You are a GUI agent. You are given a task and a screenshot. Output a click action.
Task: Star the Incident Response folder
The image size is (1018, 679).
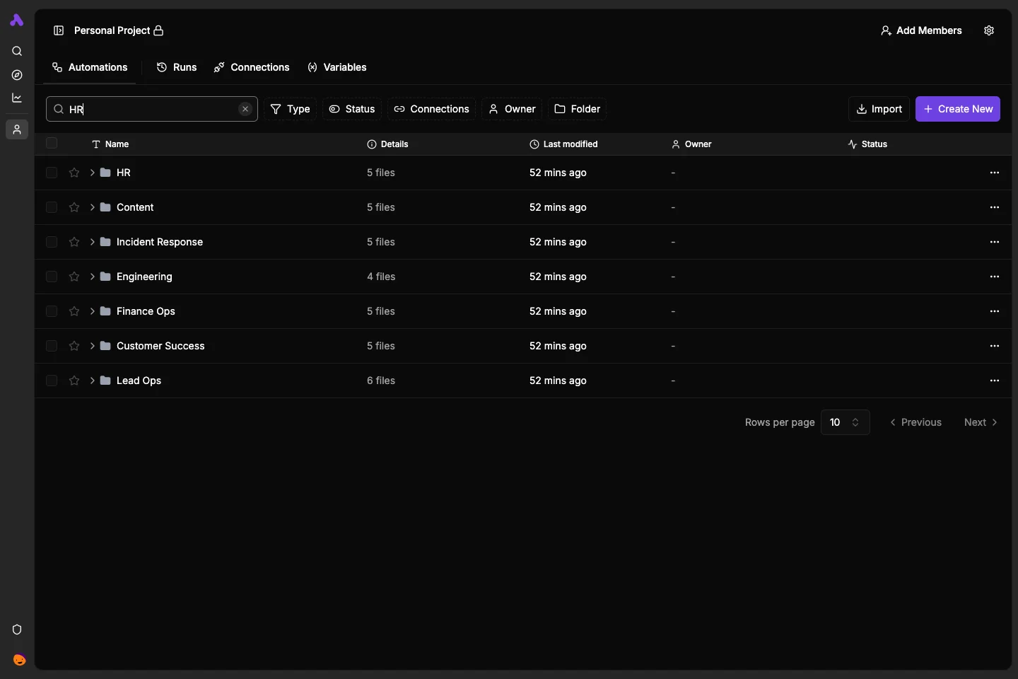coord(74,242)
